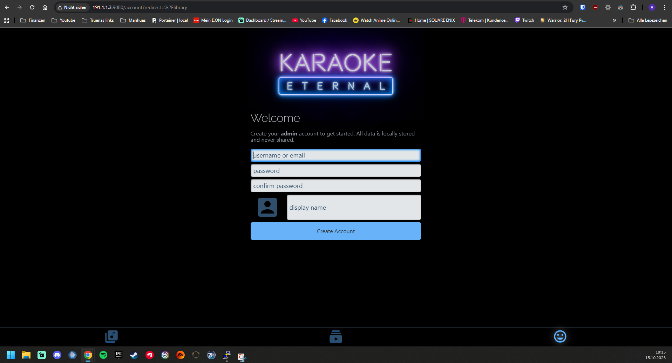The image size is (672, 363).
Task: Open the queue icon in bottom navigation
Action: [x=335, y=336]
